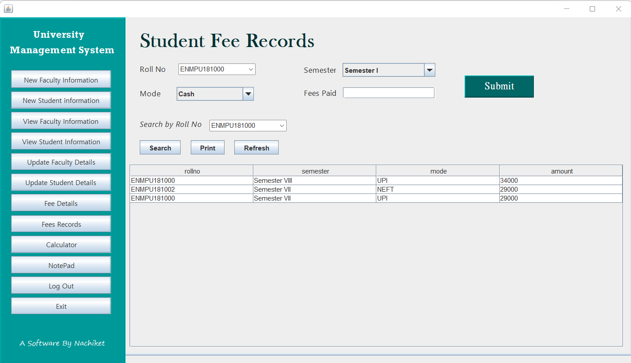Click inside the Fees Paid field

pos(388,93)
